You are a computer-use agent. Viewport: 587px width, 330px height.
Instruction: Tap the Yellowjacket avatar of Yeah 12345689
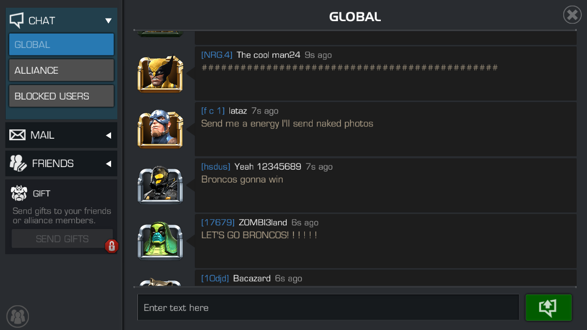click(x=160, y=185)
